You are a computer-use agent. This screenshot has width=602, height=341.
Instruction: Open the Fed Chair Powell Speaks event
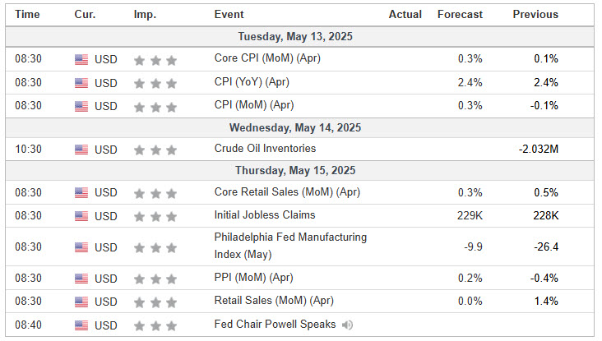click(275, 325)
